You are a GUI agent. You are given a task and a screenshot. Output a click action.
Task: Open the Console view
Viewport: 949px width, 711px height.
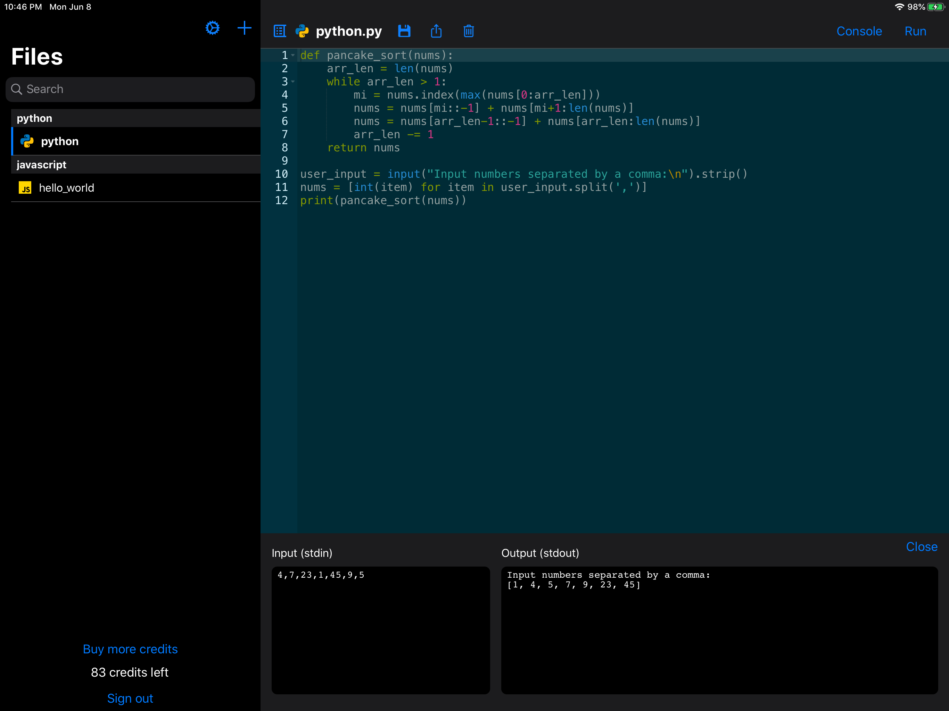pyautogui.click(x=859, y=31)
